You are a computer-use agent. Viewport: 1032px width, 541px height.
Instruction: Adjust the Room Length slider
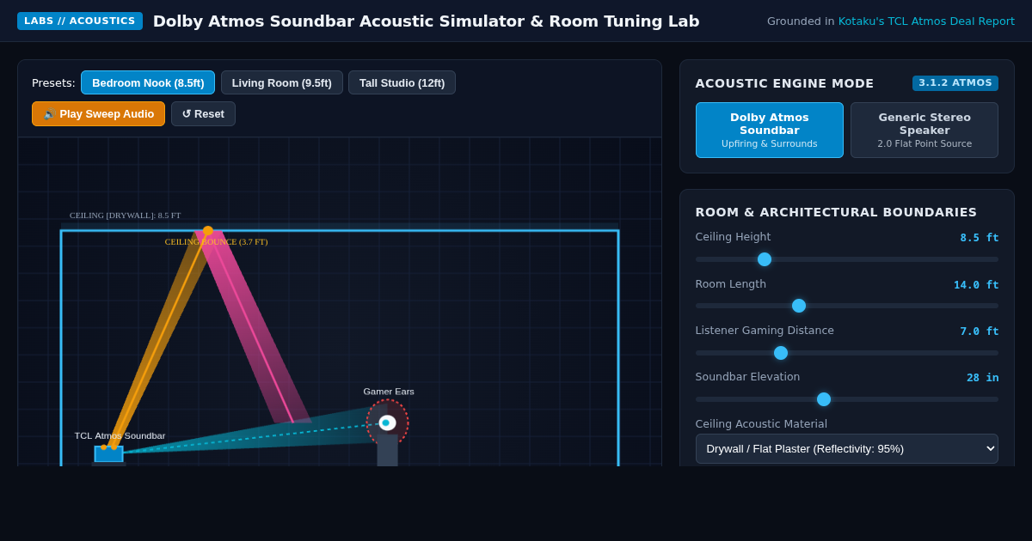pyautogui.click(x=847, y=306)
